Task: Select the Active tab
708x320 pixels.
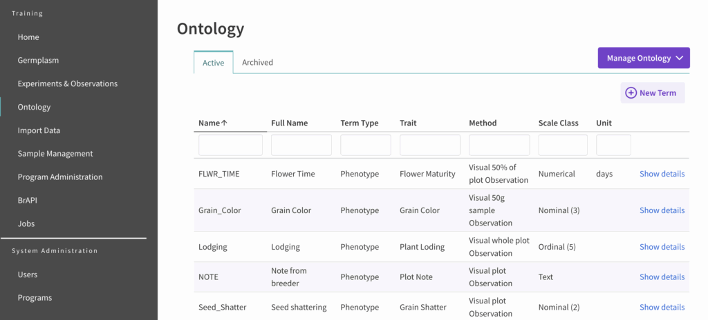Action: pos(213,63)
